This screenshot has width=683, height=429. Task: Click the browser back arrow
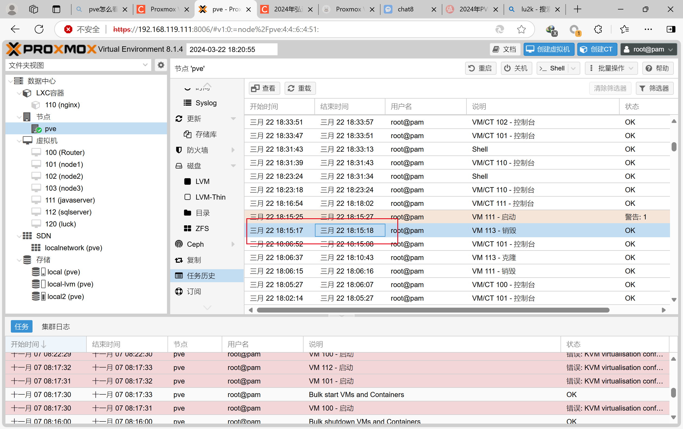pyautogui.click(x=15, y=29)
